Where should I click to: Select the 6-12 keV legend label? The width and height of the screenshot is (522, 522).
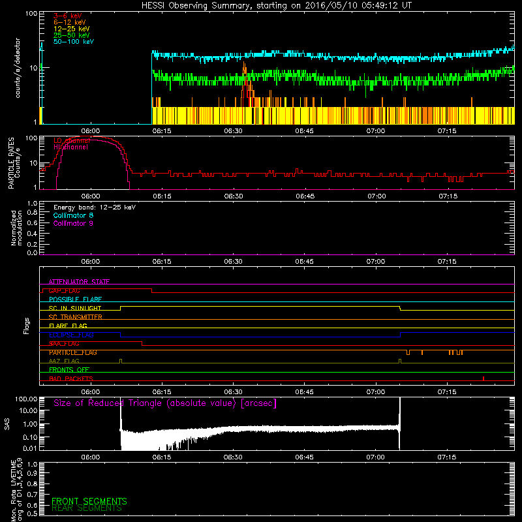70,22
